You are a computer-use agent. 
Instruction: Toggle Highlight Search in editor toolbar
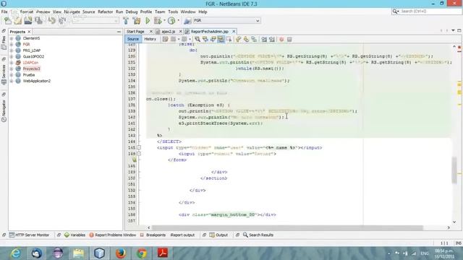click(x=221, y=39)
